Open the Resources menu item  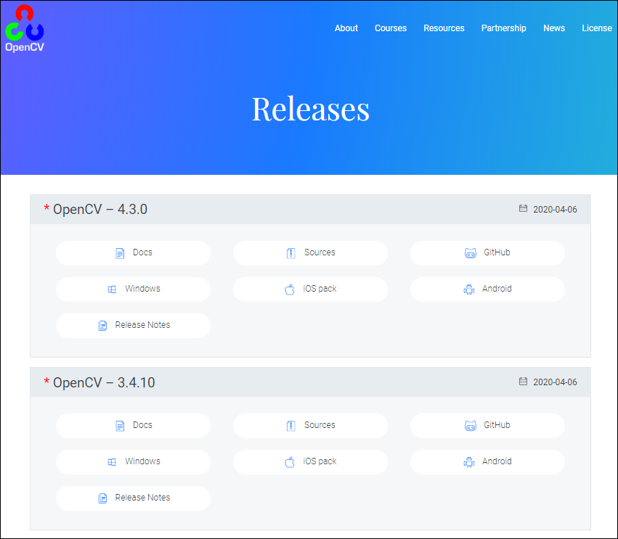point(444,28)
